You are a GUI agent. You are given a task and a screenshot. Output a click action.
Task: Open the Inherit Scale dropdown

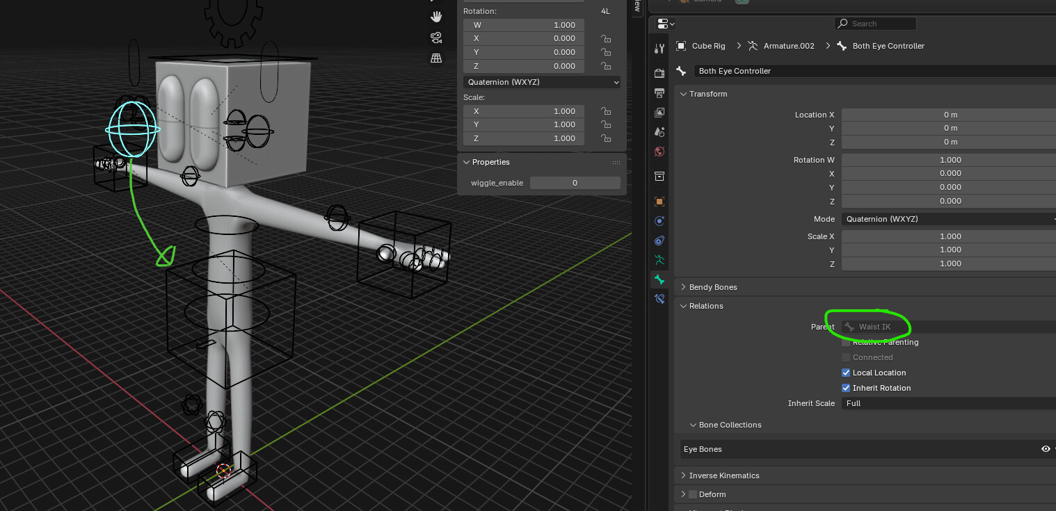(949, 403)
